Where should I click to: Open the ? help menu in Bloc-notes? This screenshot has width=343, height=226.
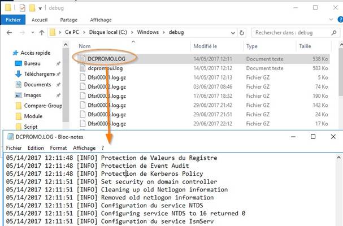[x=103, y=148]
